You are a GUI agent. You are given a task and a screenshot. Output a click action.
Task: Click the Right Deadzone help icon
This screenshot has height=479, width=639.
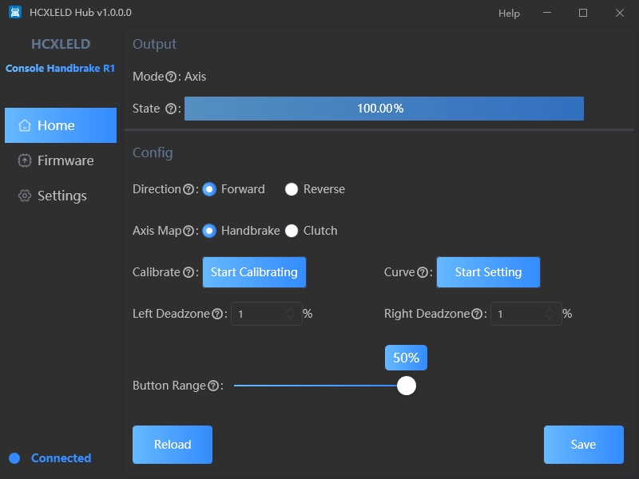(477, 315)
